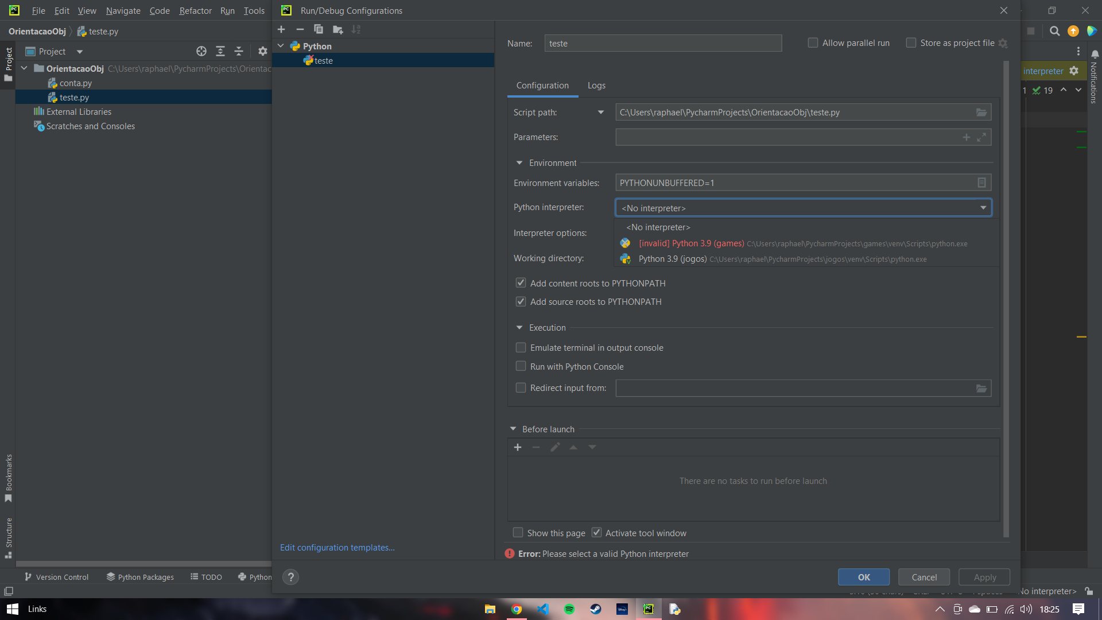
Task: Enable Redirect input from checkbox
Action: tap(521, 388)
